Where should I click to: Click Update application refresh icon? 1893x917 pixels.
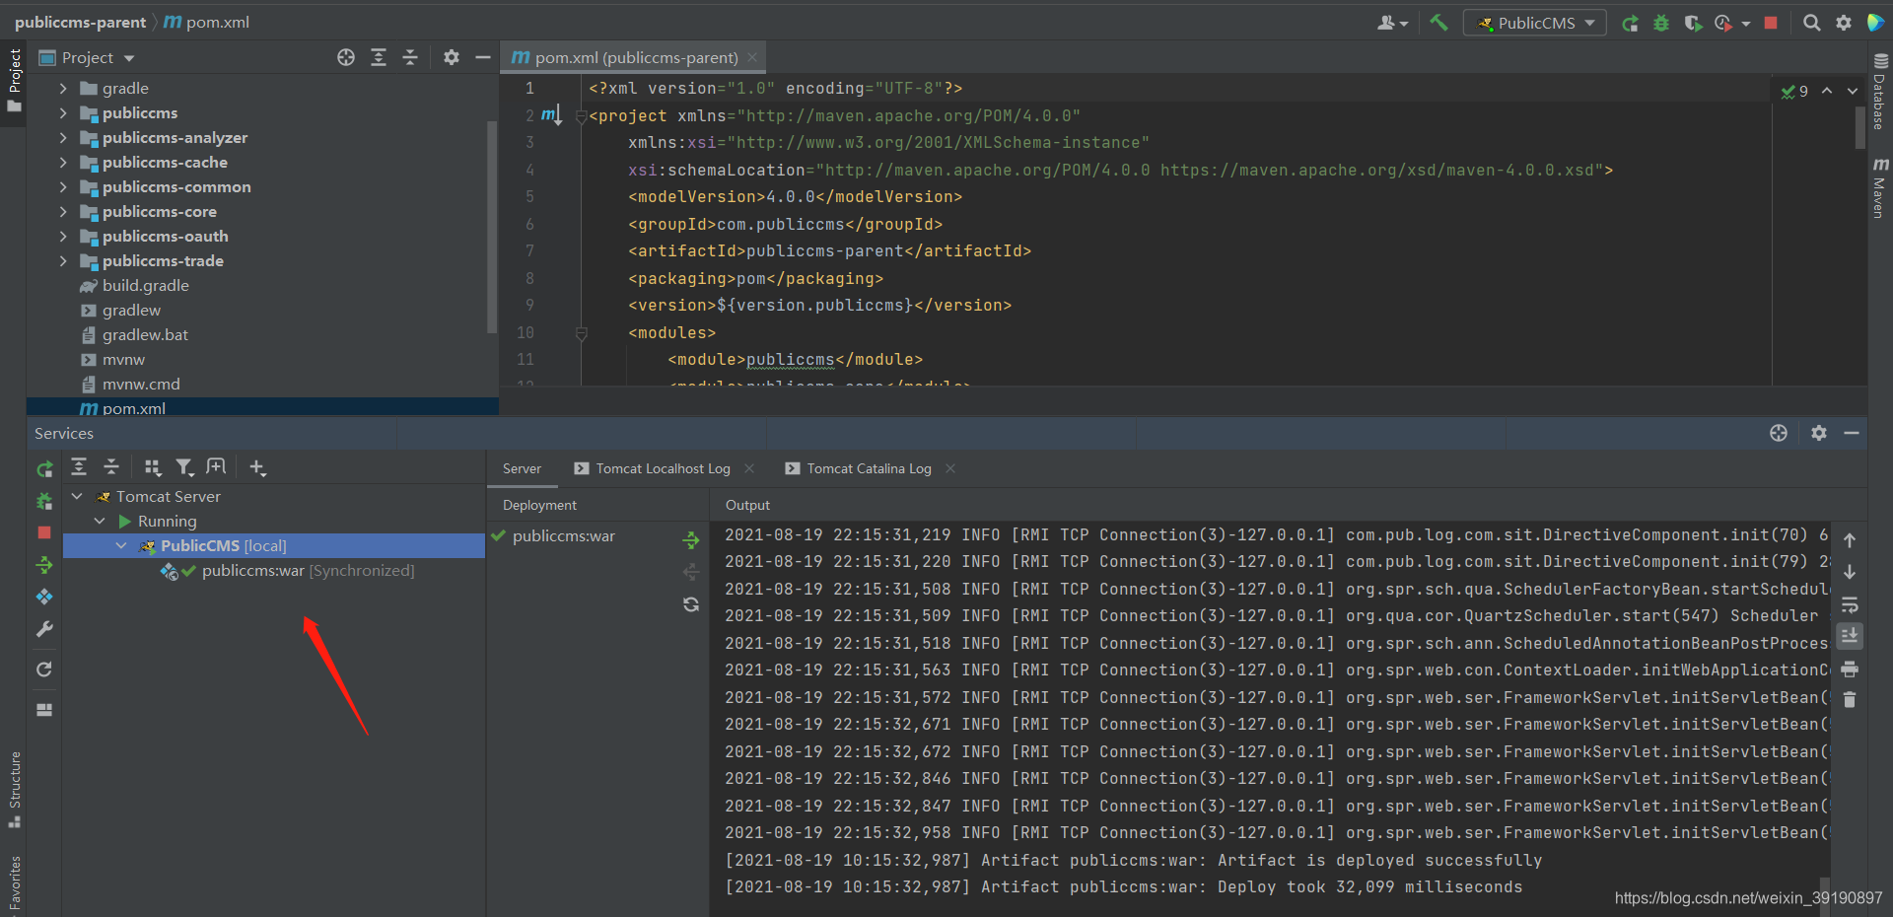[x=44, y=670]
